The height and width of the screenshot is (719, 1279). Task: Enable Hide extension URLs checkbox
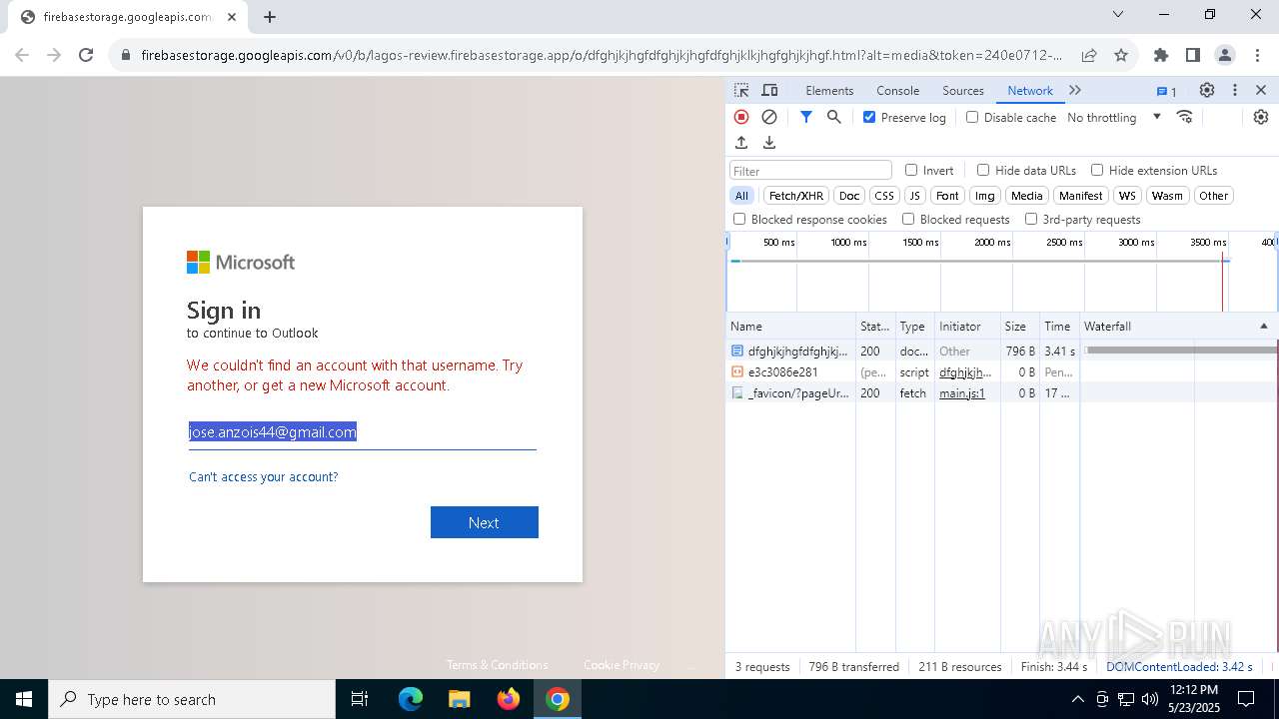click(x=1097, y=170)
